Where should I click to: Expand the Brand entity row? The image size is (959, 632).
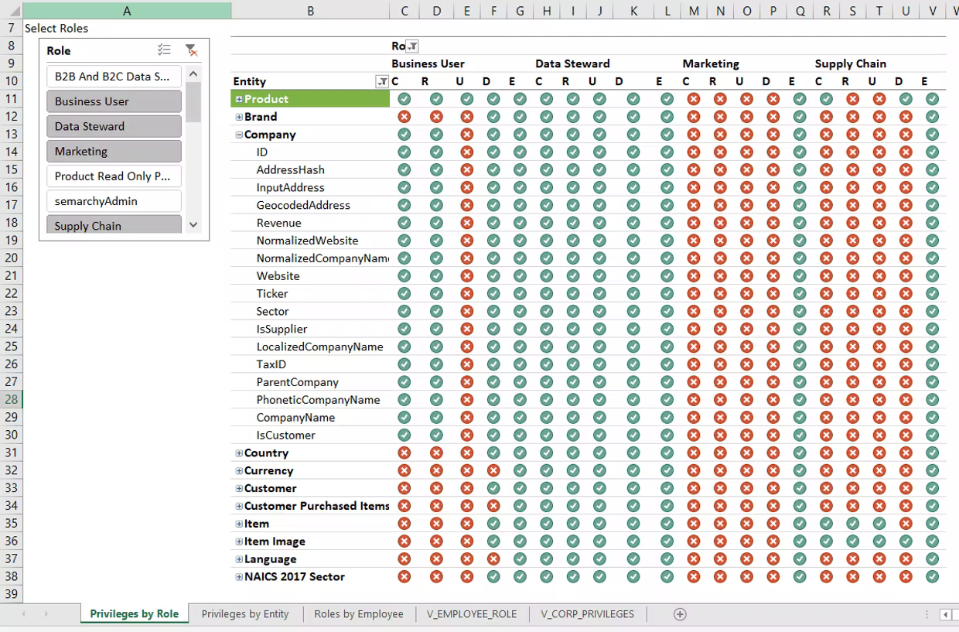point(239,117)
